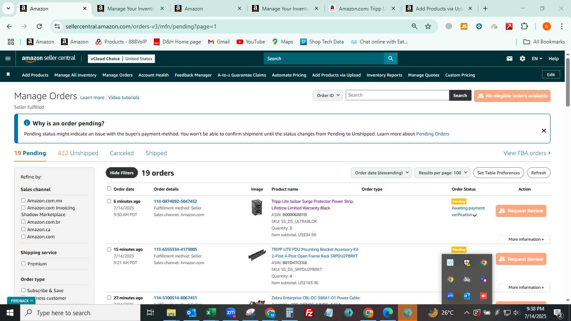Go back using browser back arrow

point(9,26)
